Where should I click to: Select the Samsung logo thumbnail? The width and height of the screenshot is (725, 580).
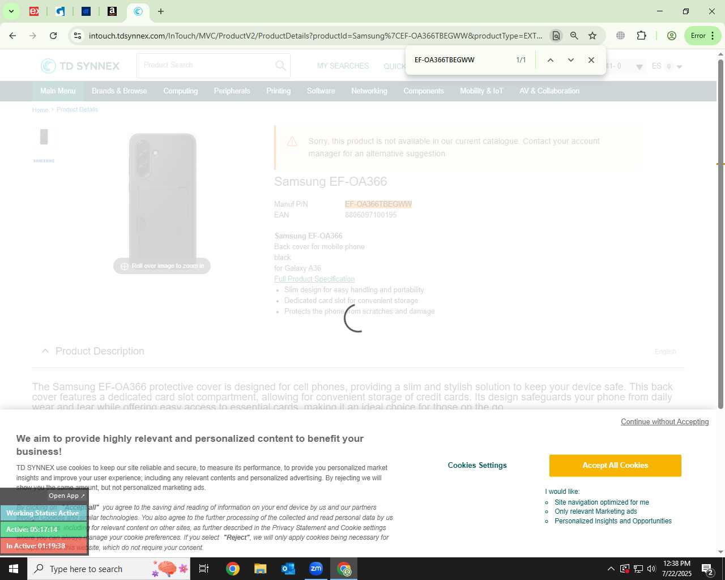tap(44, 161)
